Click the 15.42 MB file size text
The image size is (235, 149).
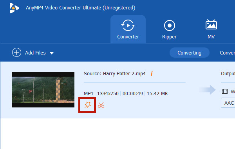[x=157, y=94]
